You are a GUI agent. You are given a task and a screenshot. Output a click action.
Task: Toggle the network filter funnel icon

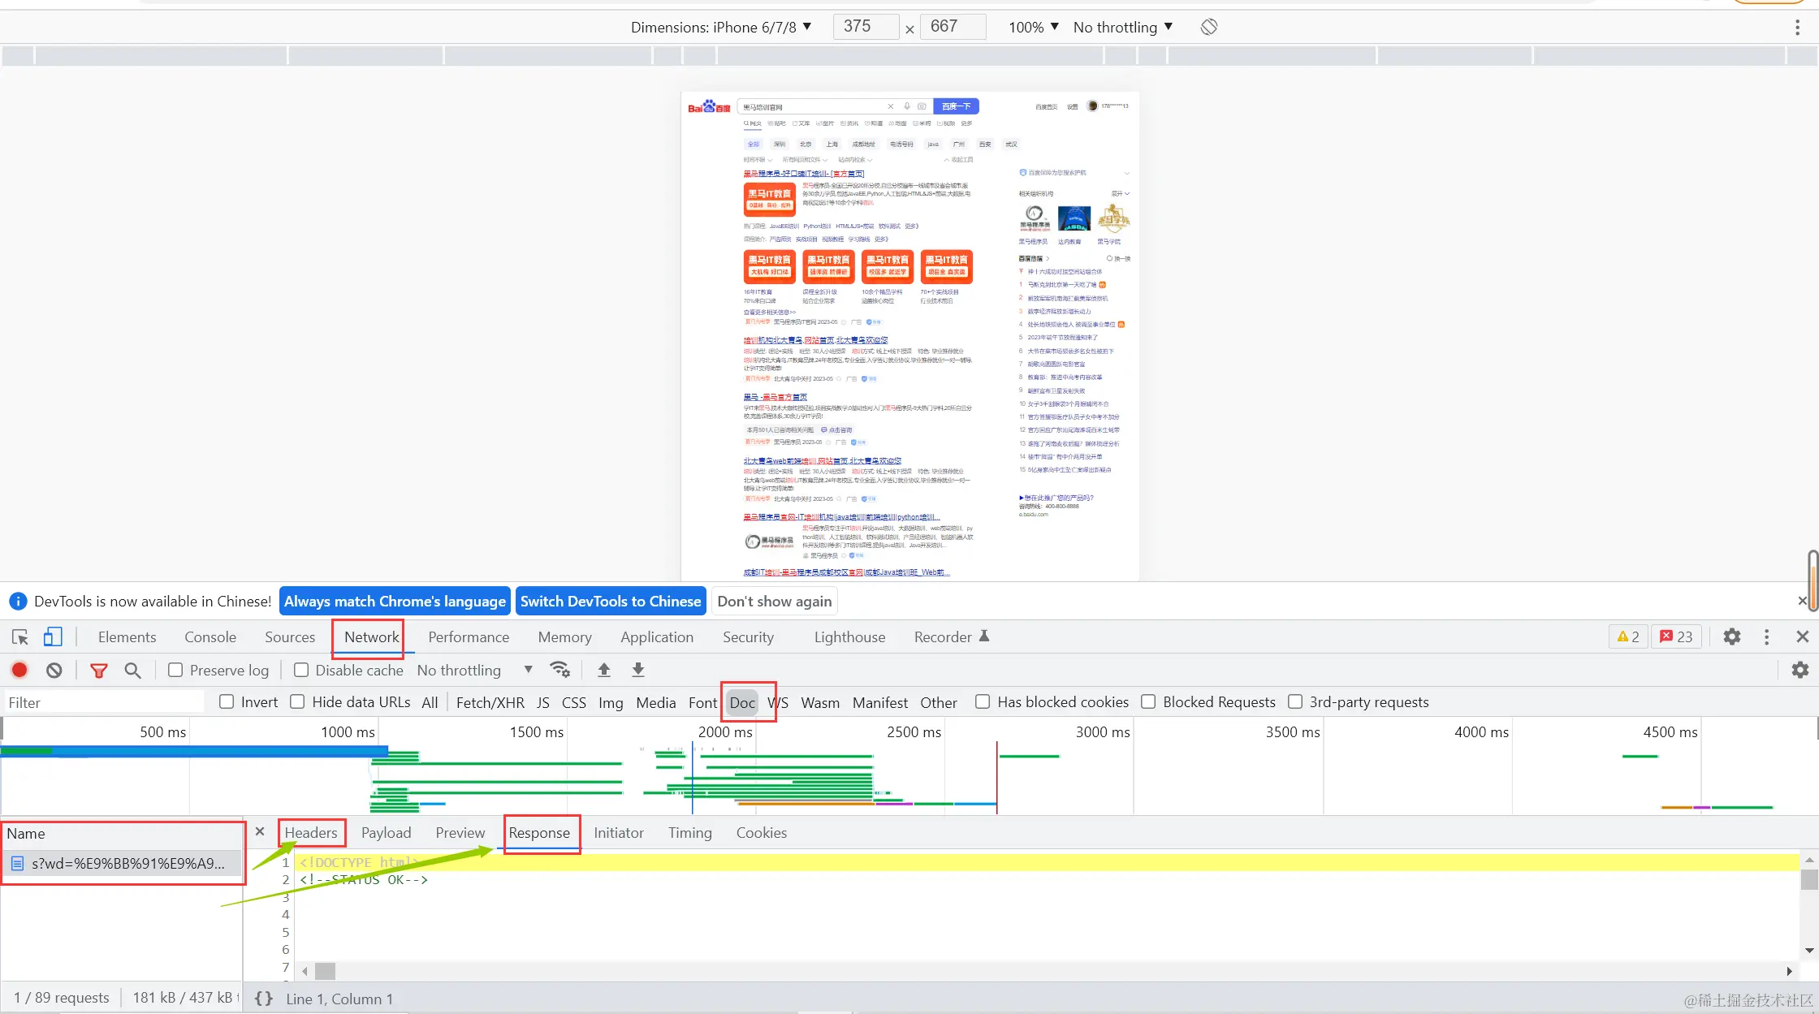[99, 670]
